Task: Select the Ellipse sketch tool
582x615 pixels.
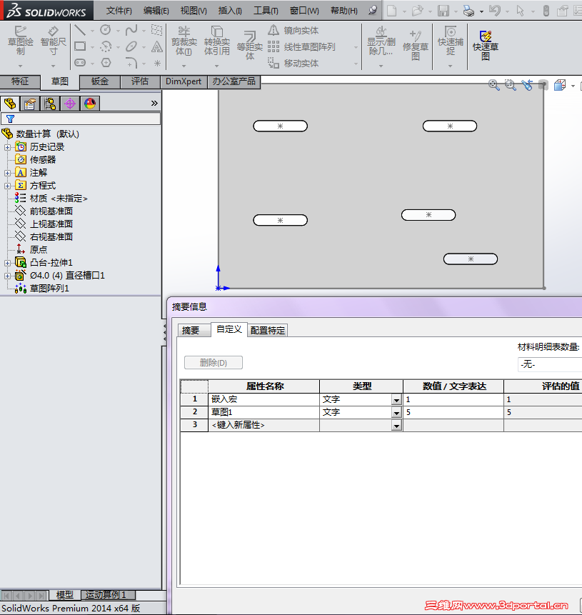Action: pos(131,46)
